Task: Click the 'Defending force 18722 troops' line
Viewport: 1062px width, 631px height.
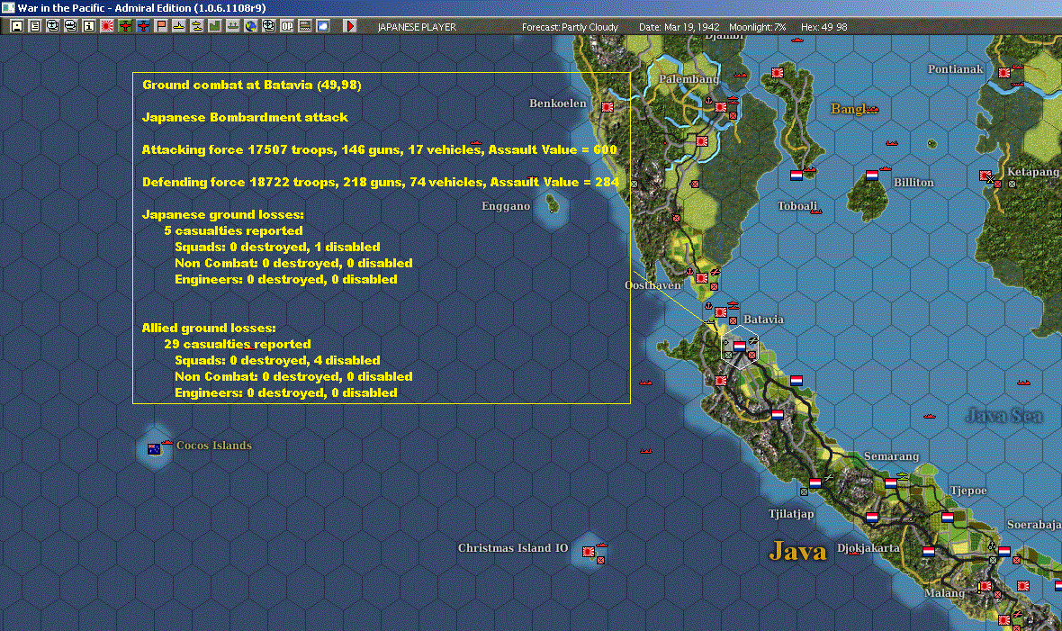Action: (380, 183)
